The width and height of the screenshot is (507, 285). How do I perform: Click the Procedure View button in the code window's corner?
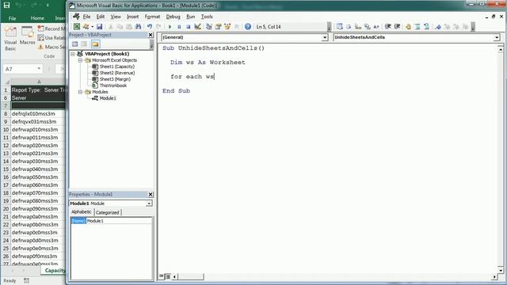click(161, 276)
